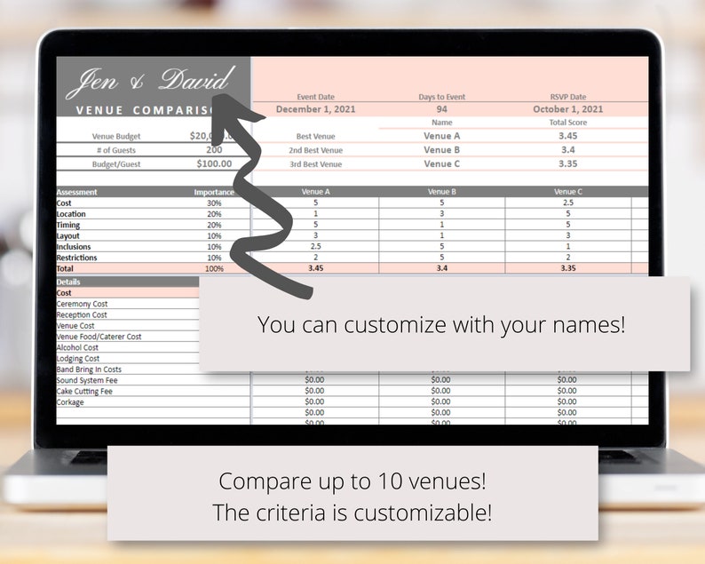Click the 'Budget/Guest' label
The image size is (705, 564).
pyautogui.click(x=116, y=164)
